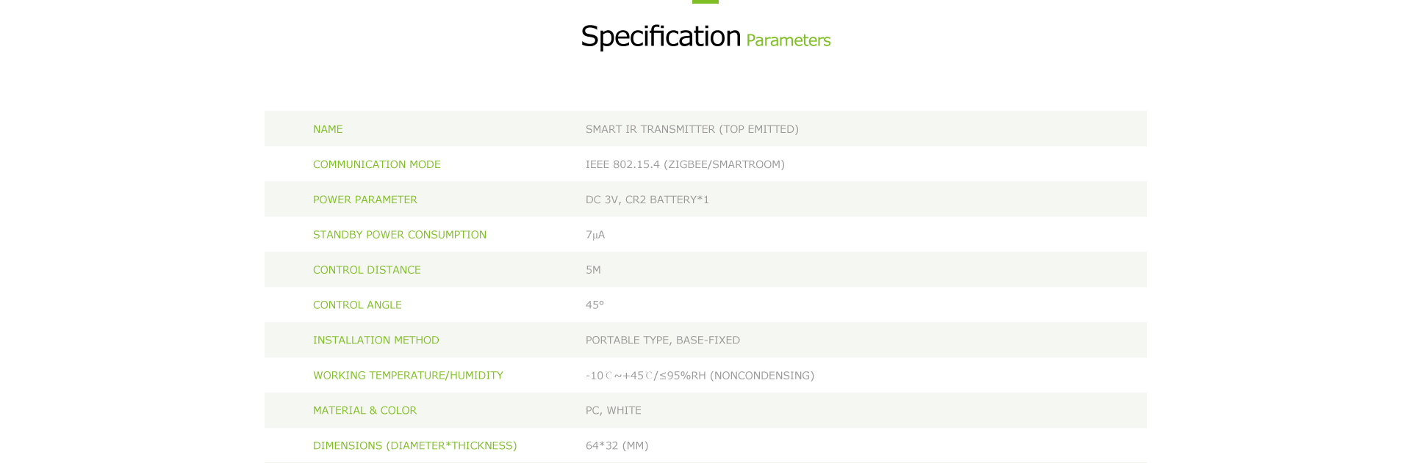1411x463 pixels.
Task: Click 'PORTABLE TYPE, BASE-FIXED' value
Action: tap(662, 340)
